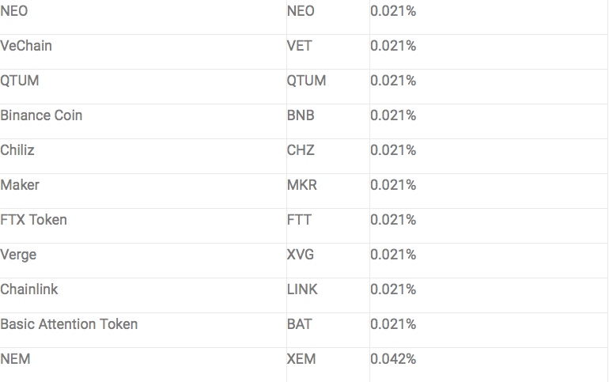Select the 0.021% value in FTT row
The image size is (609, 382).
click(393, 220)
